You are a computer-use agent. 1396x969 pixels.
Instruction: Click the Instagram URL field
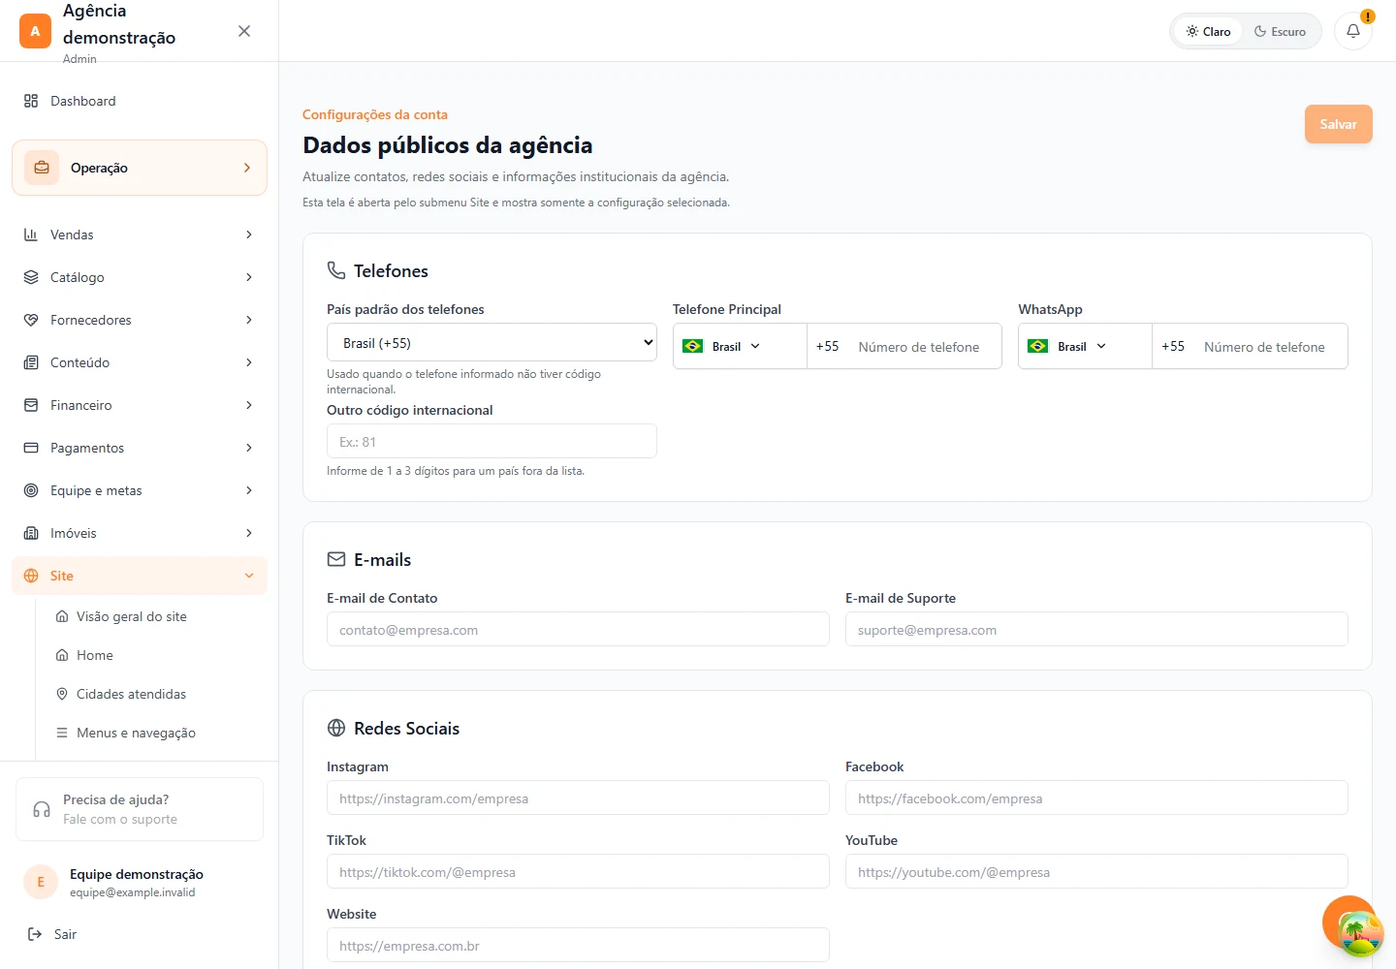coord(578,797)
